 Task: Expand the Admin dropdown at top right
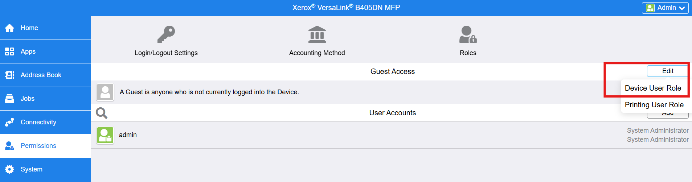click(665, 8)
